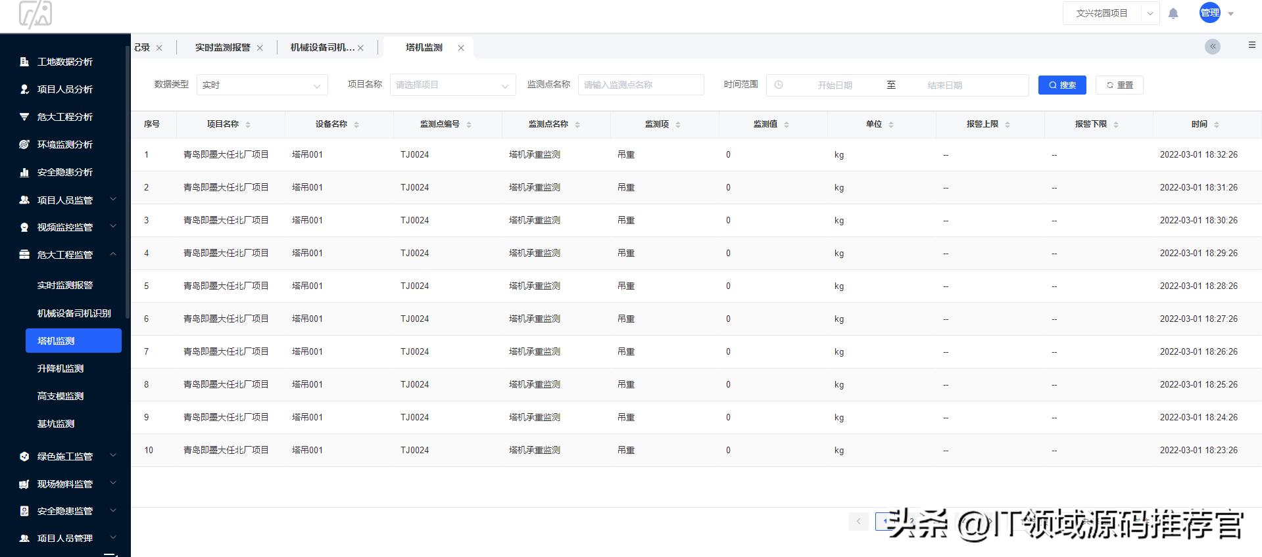
Task: Close the 塔机监测 tab
Action: [x=461, y=48]
